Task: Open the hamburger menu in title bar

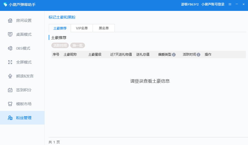Action: point(230,4)
